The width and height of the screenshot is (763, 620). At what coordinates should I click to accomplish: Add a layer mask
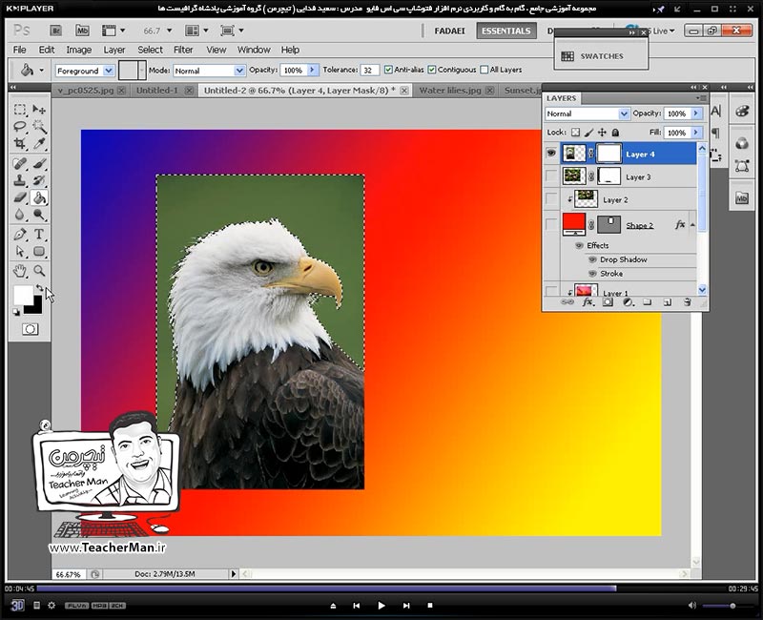(608, 302)
